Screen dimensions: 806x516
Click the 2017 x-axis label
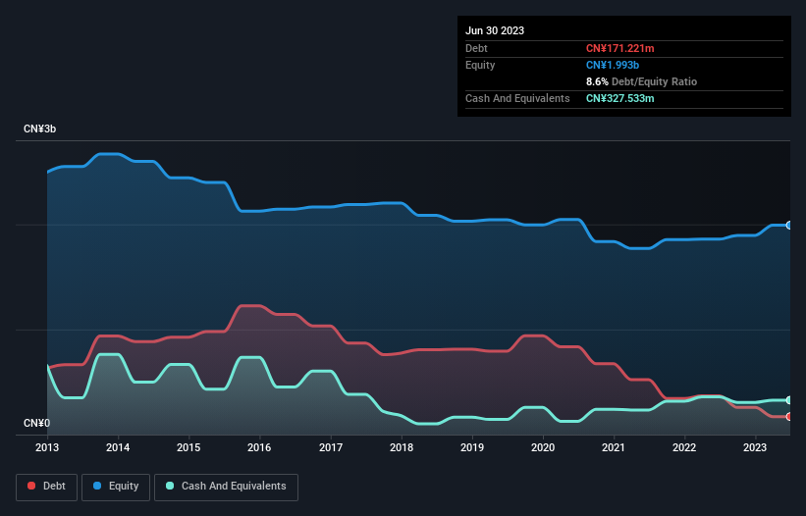pos(331,447)
